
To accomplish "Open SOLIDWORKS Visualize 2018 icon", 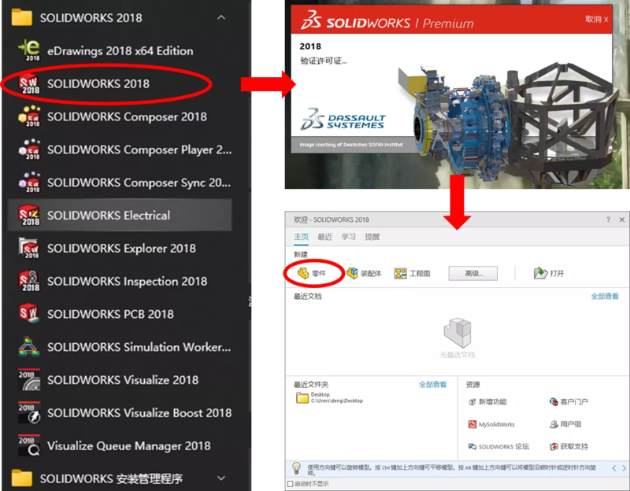I will coord(29,380).
